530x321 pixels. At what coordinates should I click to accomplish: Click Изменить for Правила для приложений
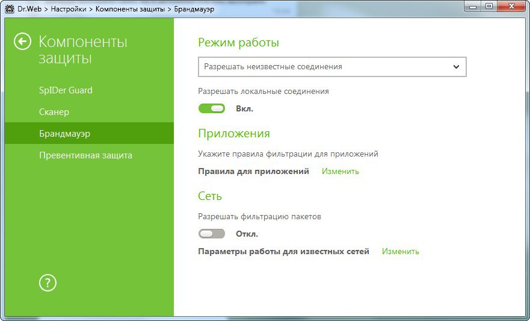click(340, 171)
